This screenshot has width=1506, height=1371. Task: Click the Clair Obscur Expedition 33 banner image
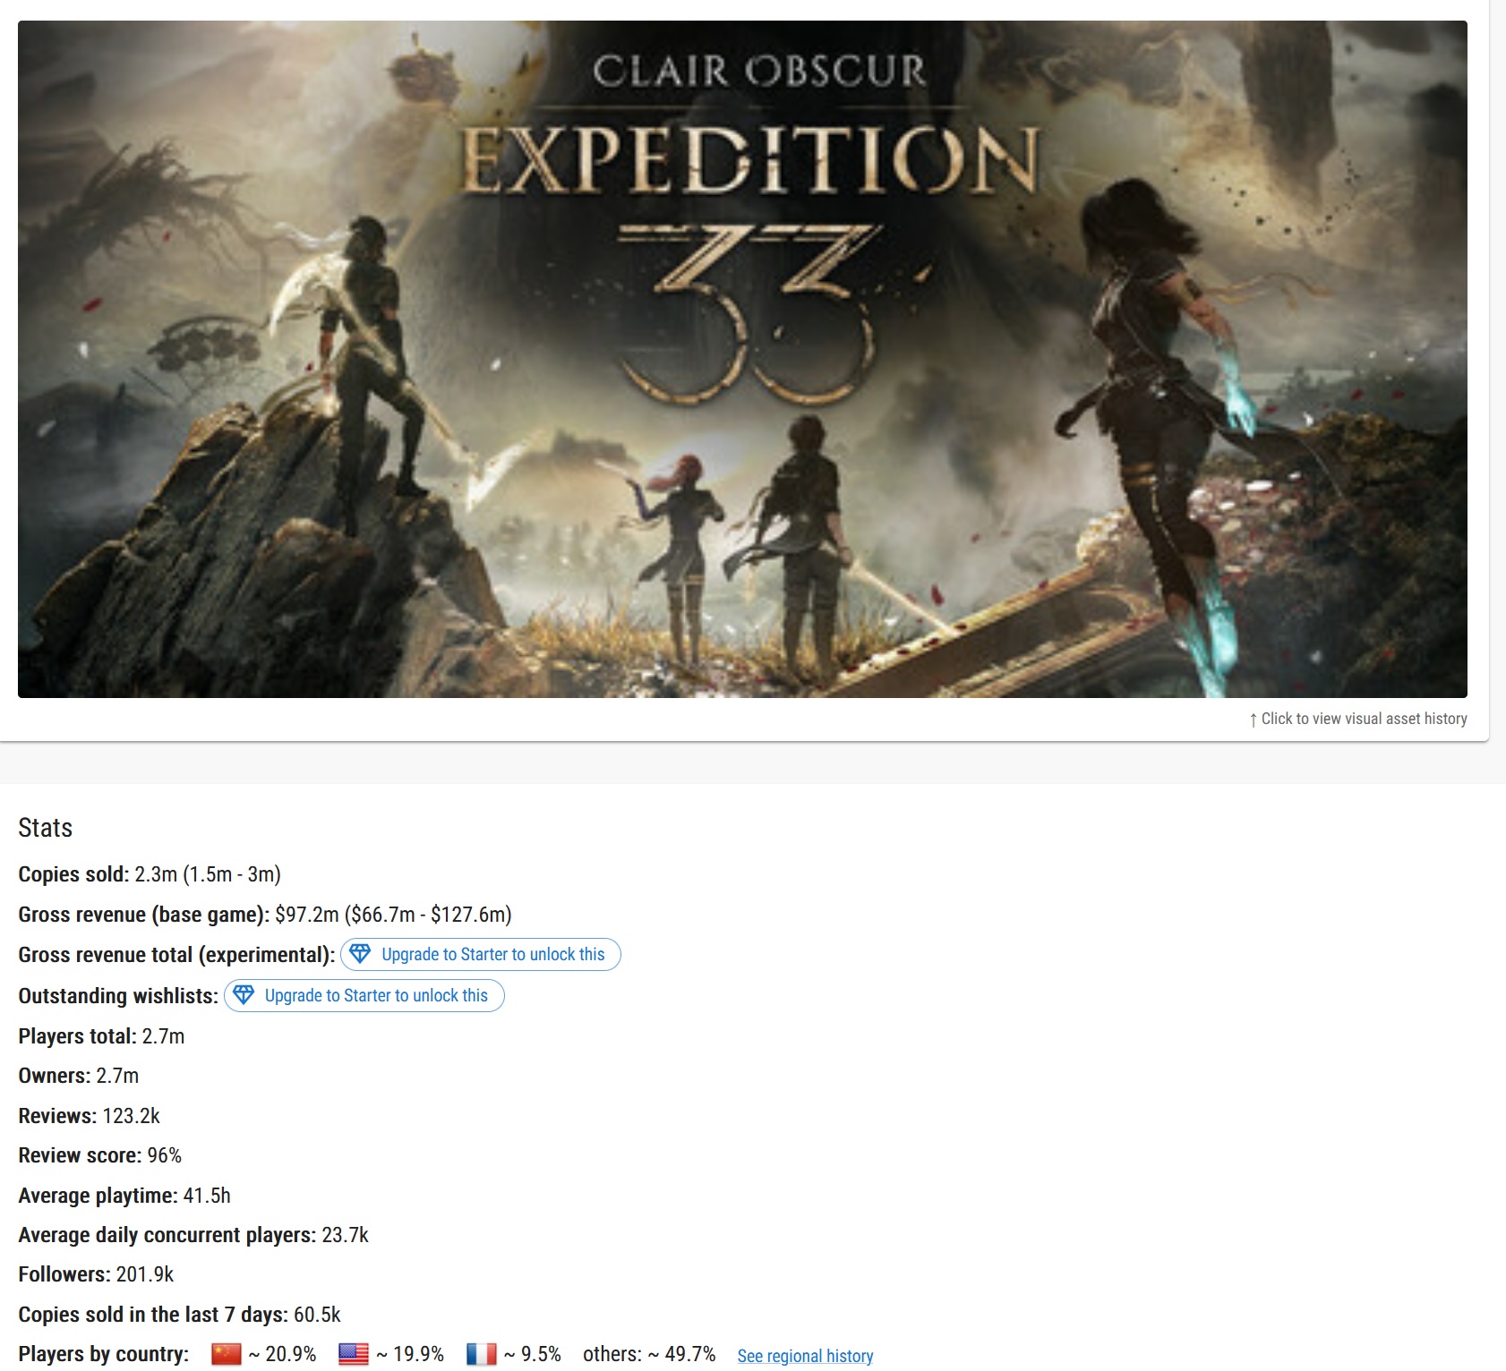click(742, 359)
